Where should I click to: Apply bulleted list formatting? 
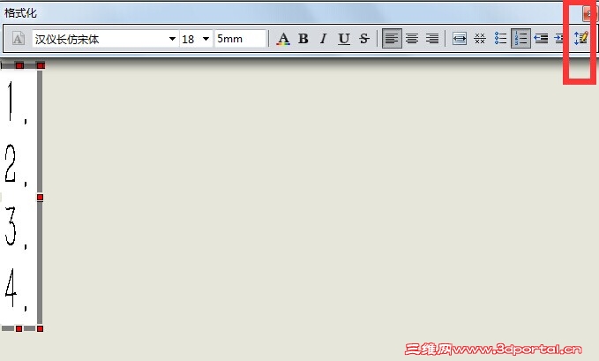pos(500,39)
